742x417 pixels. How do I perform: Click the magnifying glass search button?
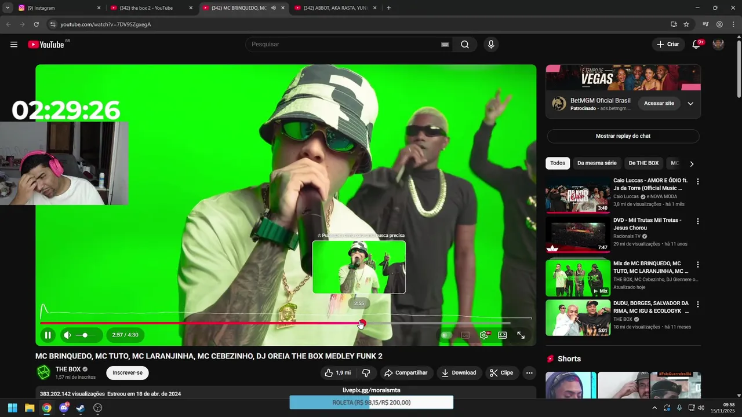click(465, 45)
